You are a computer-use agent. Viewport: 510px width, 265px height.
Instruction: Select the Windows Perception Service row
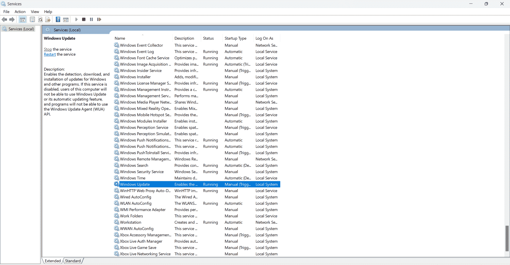(x=197, y=127)
